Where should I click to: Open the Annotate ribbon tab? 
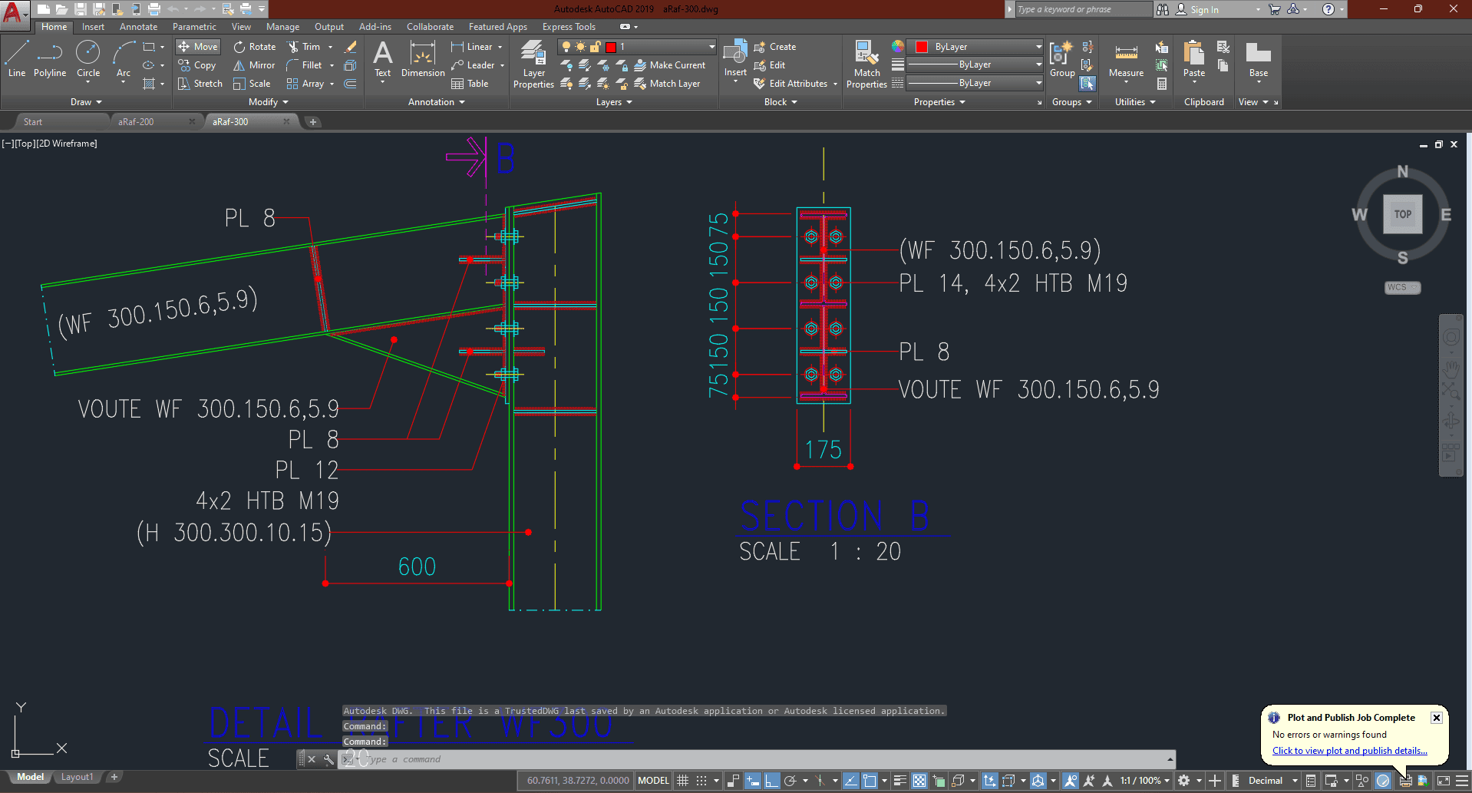click(x=138, y=27)
